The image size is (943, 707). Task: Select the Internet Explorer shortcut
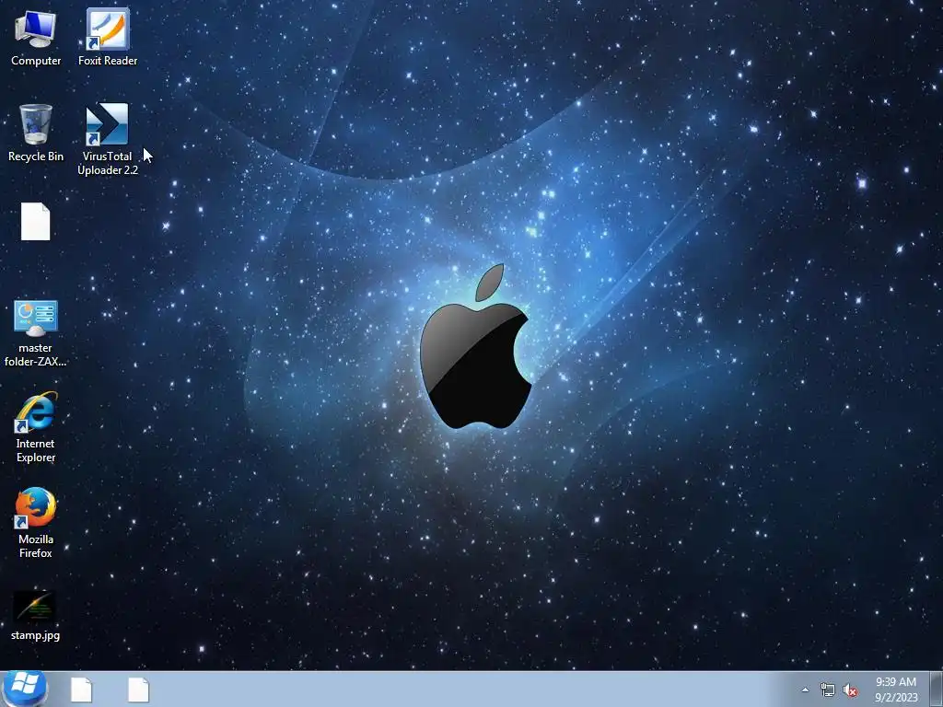(x=36, y=427)
